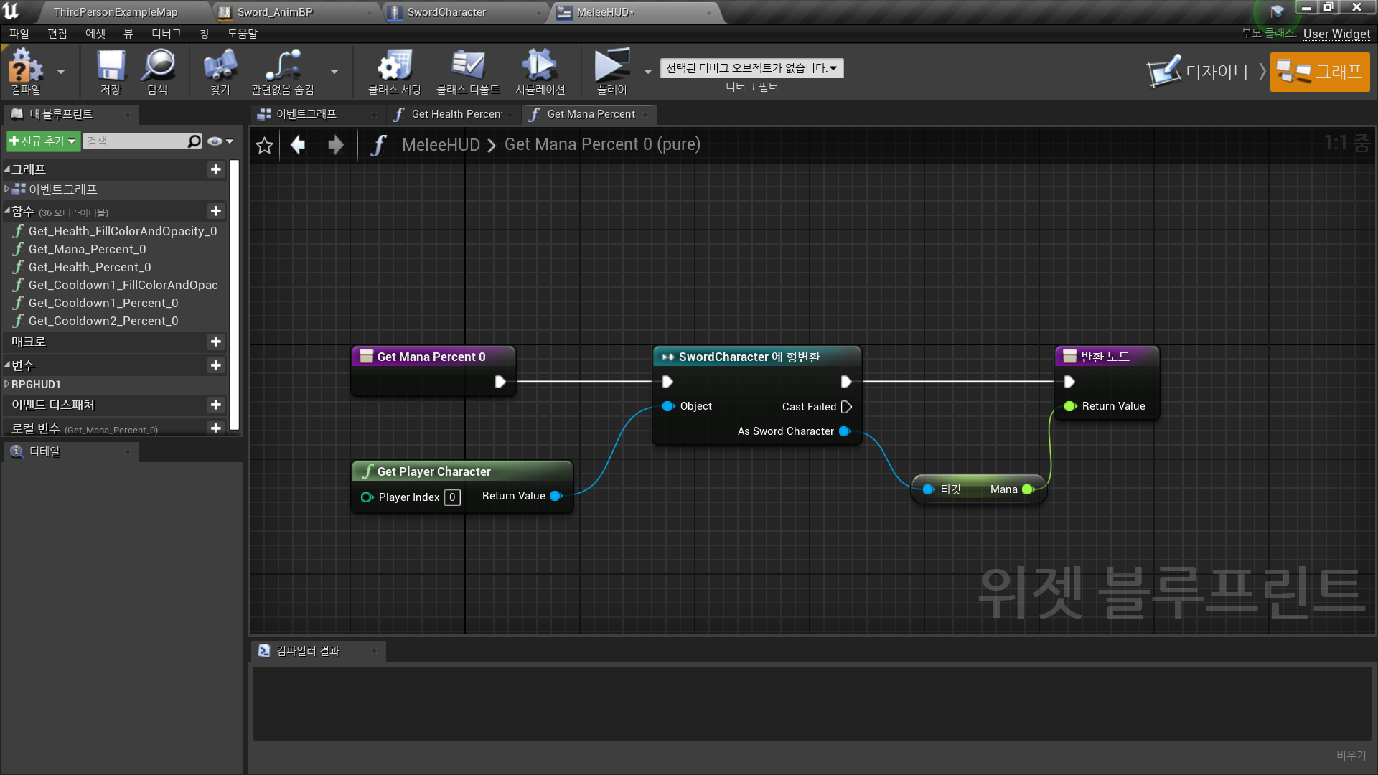
Task: Click the Player Index value box
Action: (x=452, y=497)
